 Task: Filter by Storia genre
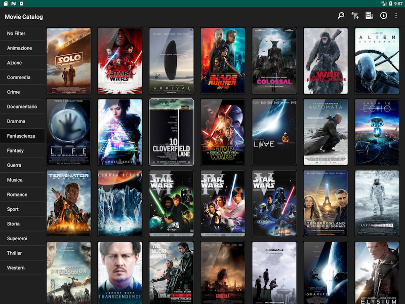pyautogui.click(x=22, y=224)
